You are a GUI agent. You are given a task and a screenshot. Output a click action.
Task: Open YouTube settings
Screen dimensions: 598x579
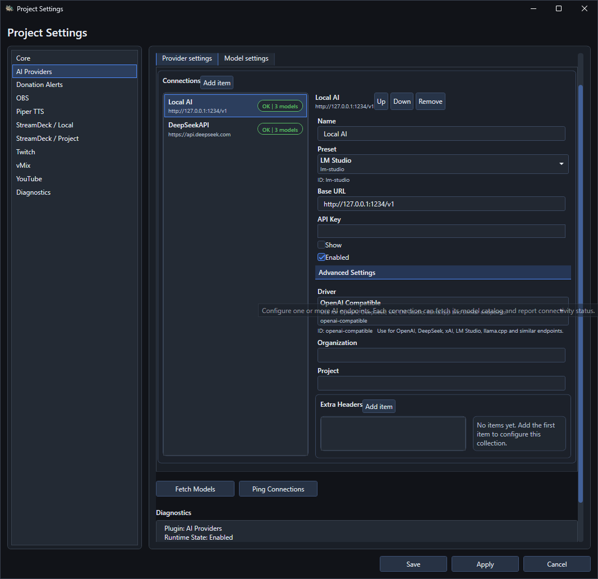click(75, 179)
